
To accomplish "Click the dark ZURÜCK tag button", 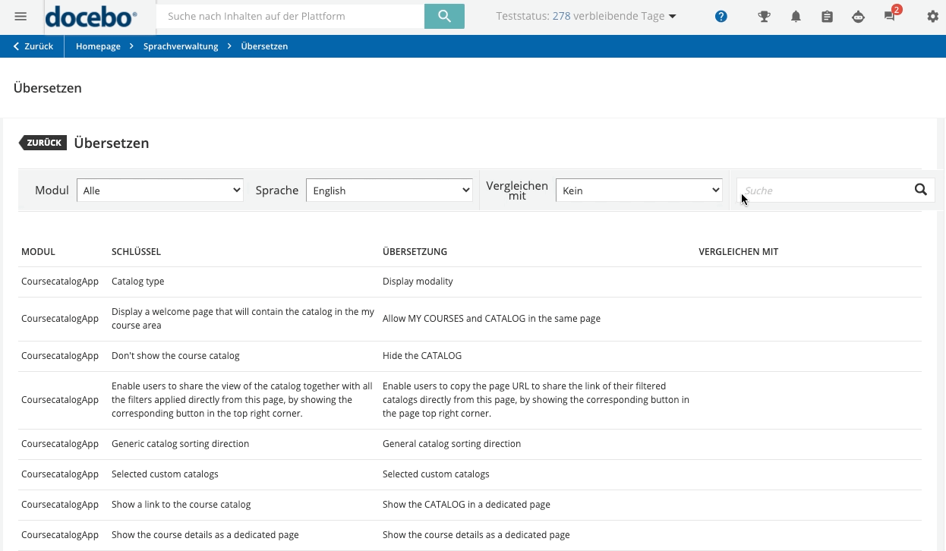I will pos(43,143).
